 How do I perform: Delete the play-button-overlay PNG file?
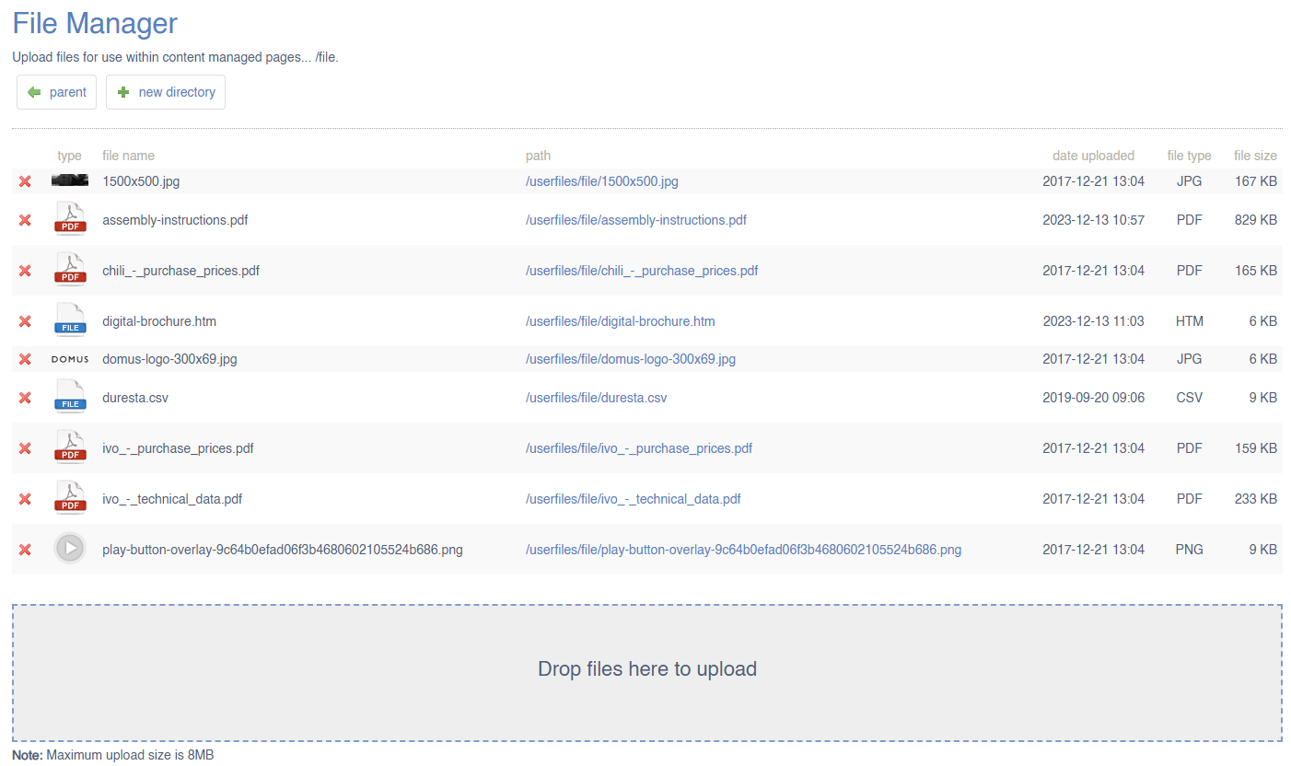[25, 550]
